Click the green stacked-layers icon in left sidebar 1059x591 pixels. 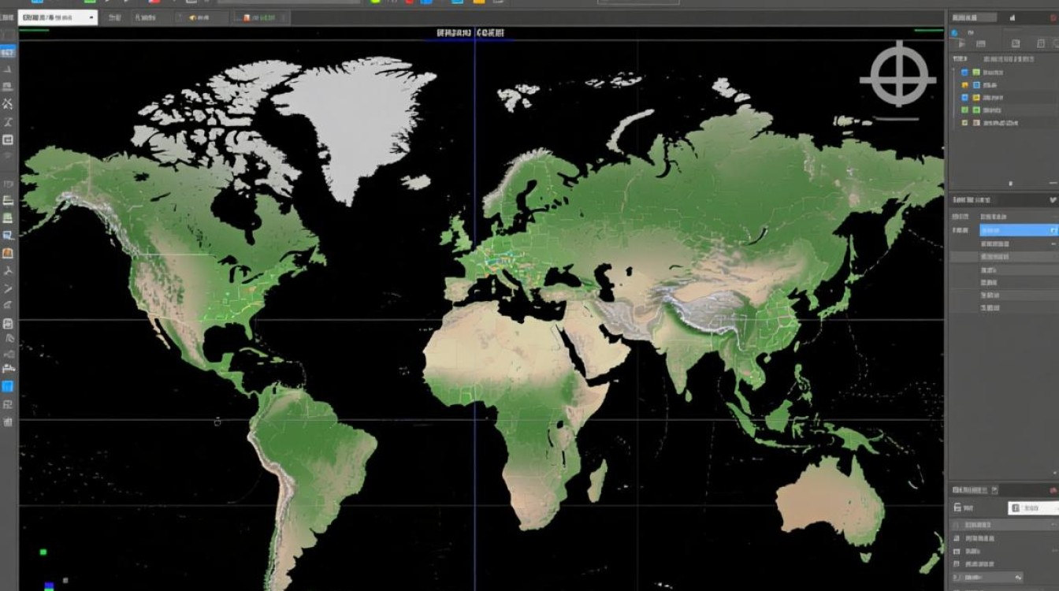[x=8, y=217]
